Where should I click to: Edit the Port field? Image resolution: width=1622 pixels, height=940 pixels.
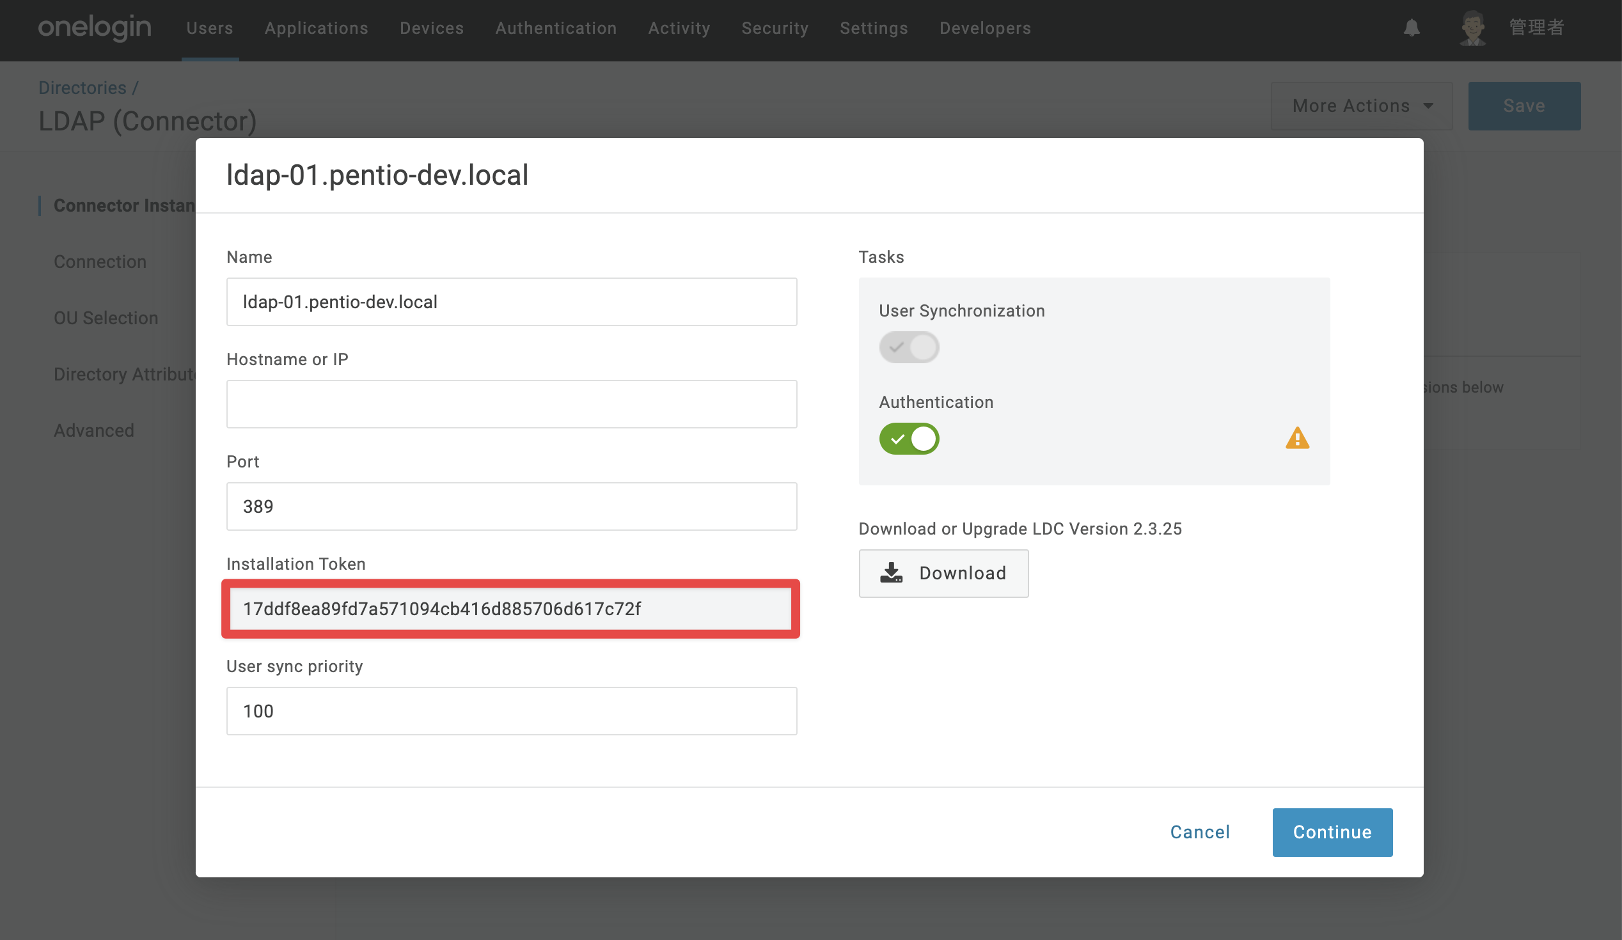click(x=512, y=506)
